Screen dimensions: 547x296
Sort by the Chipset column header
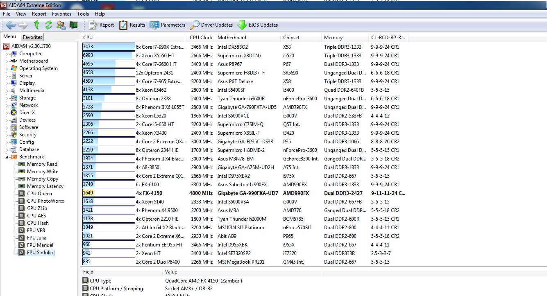click(x=301, y=38)
